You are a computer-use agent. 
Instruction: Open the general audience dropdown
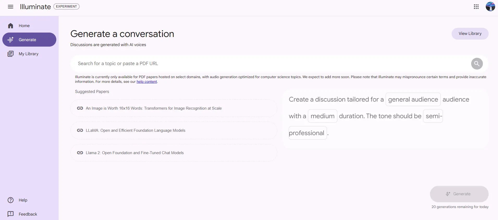(x=413, y=99)
